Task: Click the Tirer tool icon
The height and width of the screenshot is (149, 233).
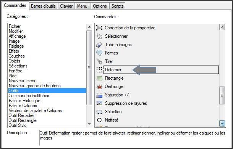Action: click(99, 61)
